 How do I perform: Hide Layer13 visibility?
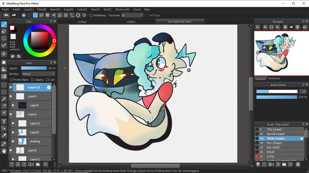click(x=11, y=87)
